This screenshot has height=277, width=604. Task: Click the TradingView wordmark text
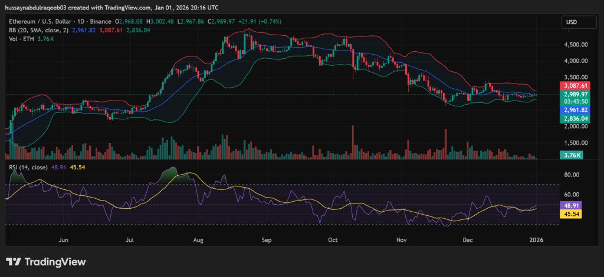click(54, 262)
